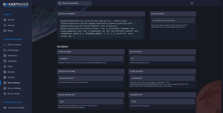Open the Servers menu item
Image resolution: width=223 pixels, height=113 pixels.
(11, 20)
